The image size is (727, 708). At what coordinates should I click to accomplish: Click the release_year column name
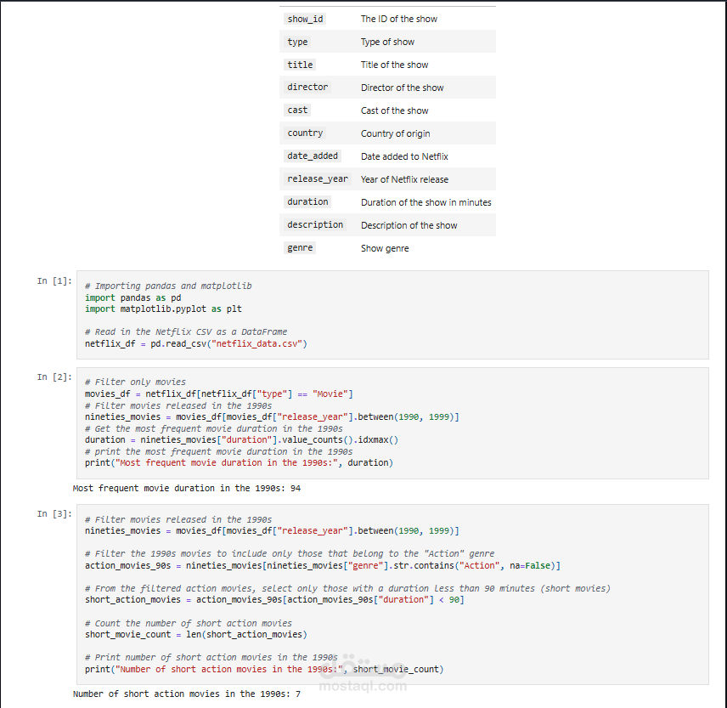317,179
